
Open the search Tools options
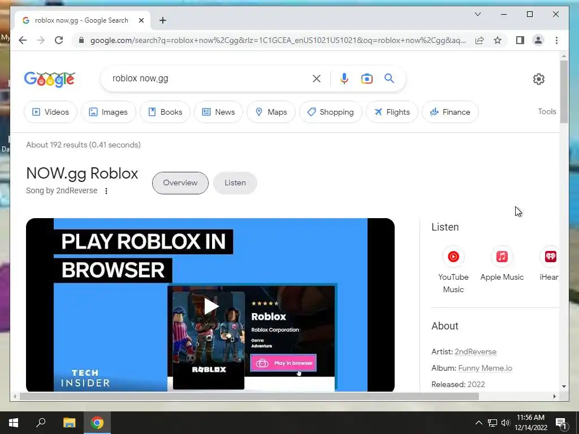(547, 111)
